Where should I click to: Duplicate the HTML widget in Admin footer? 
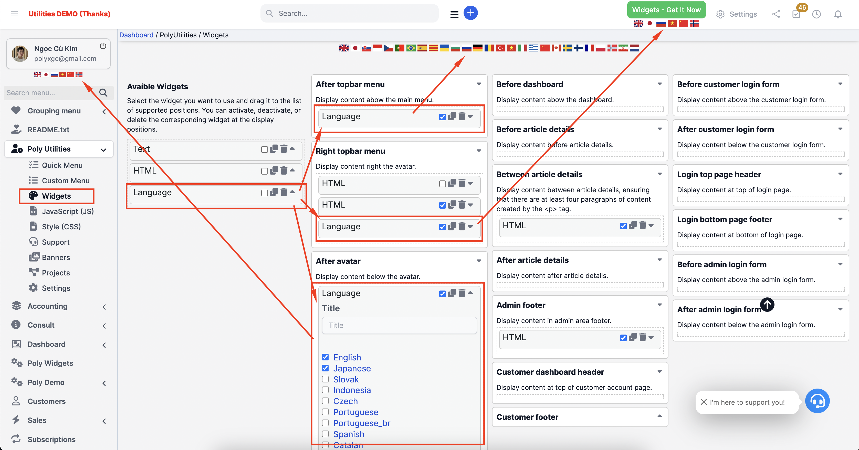click(x=633, y=338)
